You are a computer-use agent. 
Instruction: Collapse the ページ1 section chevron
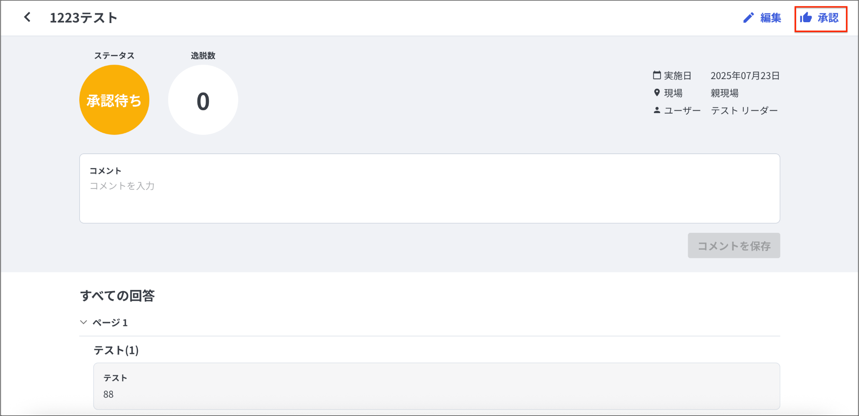coord(83,322)
